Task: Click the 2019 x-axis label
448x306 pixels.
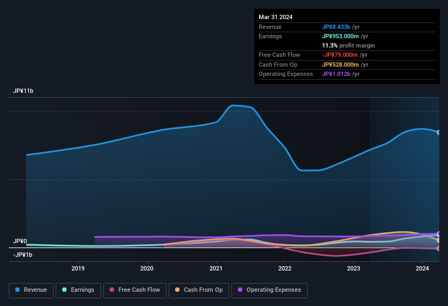Action: (x=78, y=268)
